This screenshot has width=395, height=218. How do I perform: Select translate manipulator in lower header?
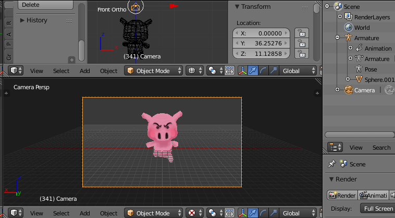click(x=253, y=213)
